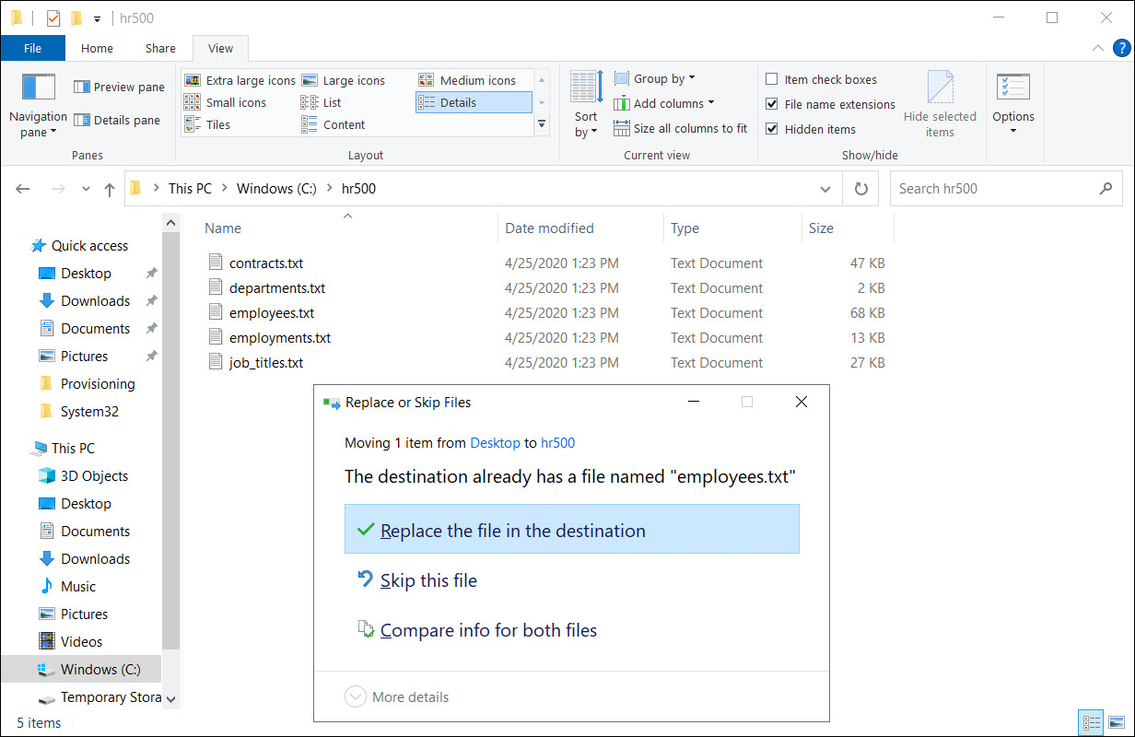Click the Refresh button beside address bar

coord(860,189)
